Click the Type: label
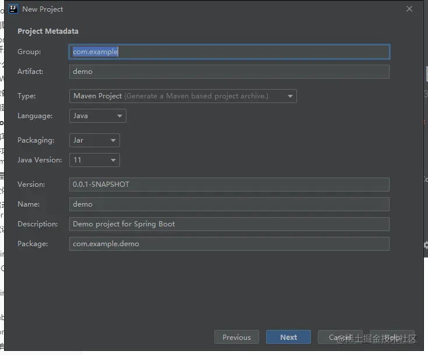428x355 pixels. point(26,96)
